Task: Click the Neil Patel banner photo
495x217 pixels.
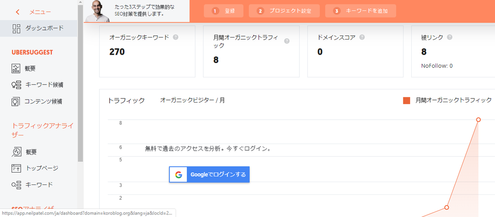Action: [x=98, y=11]
